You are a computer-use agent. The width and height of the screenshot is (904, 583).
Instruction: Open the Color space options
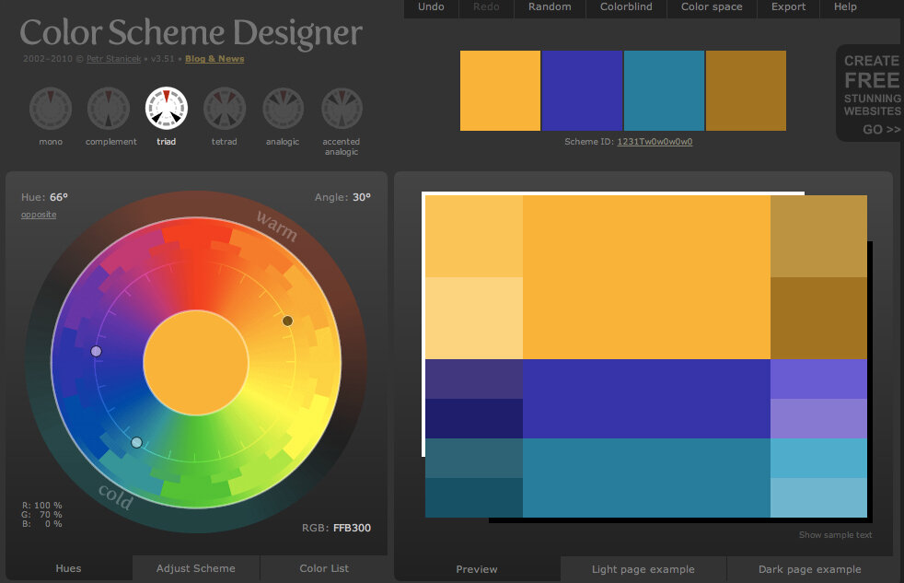click(x=711, y=7)
